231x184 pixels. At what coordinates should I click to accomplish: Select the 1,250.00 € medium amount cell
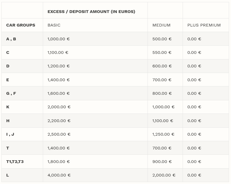coord(163,134)
